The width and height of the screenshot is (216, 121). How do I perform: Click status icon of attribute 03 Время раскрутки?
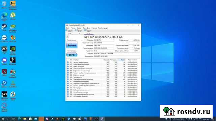click(x=67, y=67)
